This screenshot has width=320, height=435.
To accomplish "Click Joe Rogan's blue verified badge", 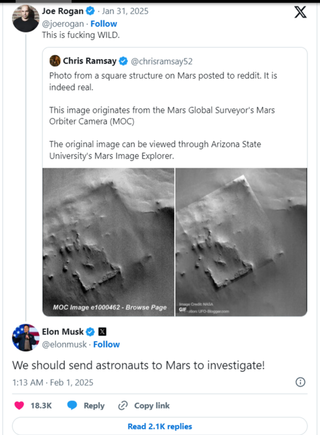I will [90, 11].
